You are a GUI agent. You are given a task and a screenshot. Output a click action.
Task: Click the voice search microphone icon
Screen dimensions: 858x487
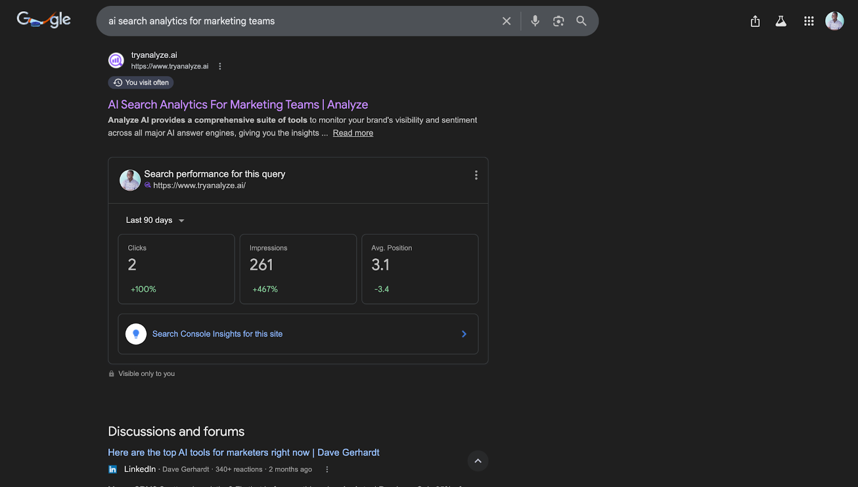click(535, 21)
